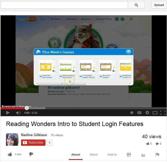This screenshot has width=167, height=162.
Task: Toggle closed captions CC button
Action: point(139,113)
